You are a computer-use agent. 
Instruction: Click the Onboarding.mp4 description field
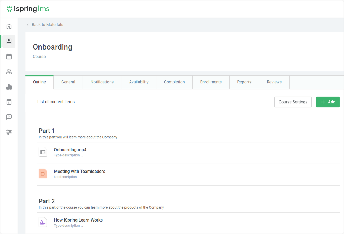coord(69,155)
